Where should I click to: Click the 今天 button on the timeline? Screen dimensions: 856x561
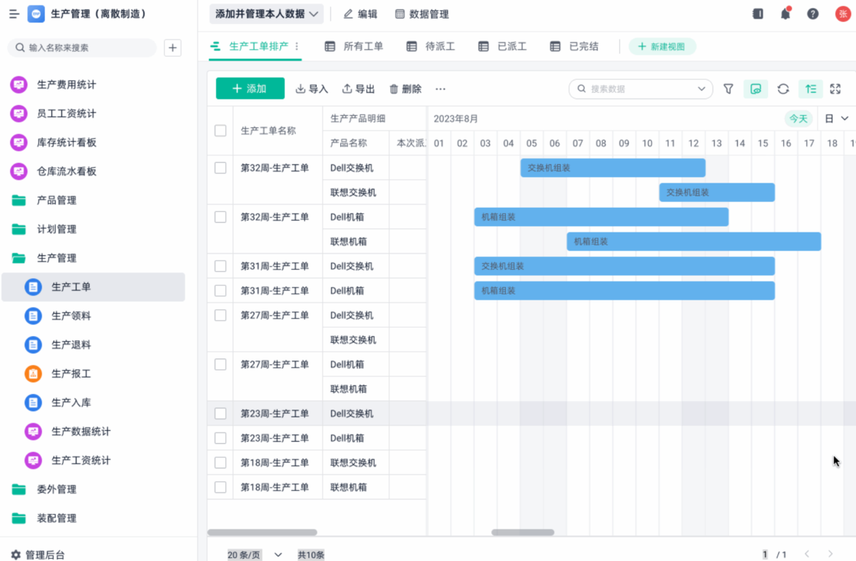(x=798, y=118)
